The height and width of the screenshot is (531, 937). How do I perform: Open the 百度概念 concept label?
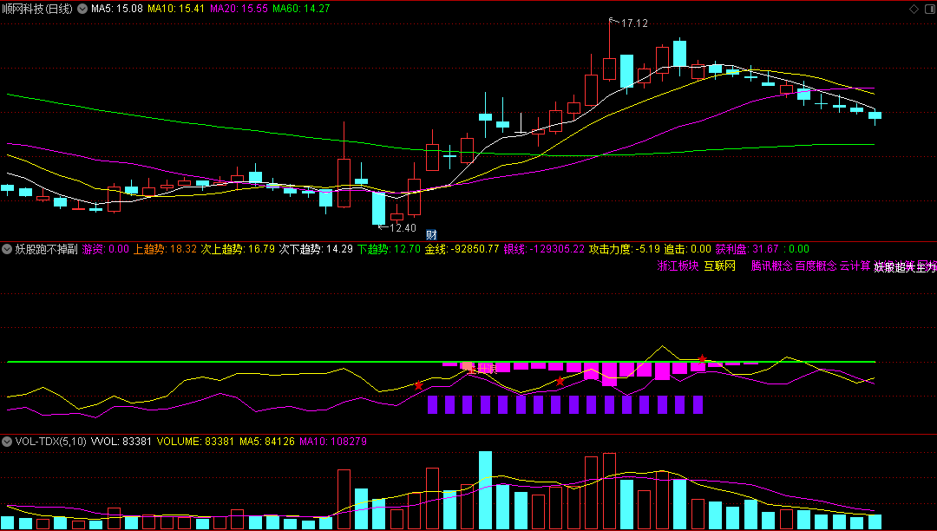pyautogui.click(x=816, y=266)
